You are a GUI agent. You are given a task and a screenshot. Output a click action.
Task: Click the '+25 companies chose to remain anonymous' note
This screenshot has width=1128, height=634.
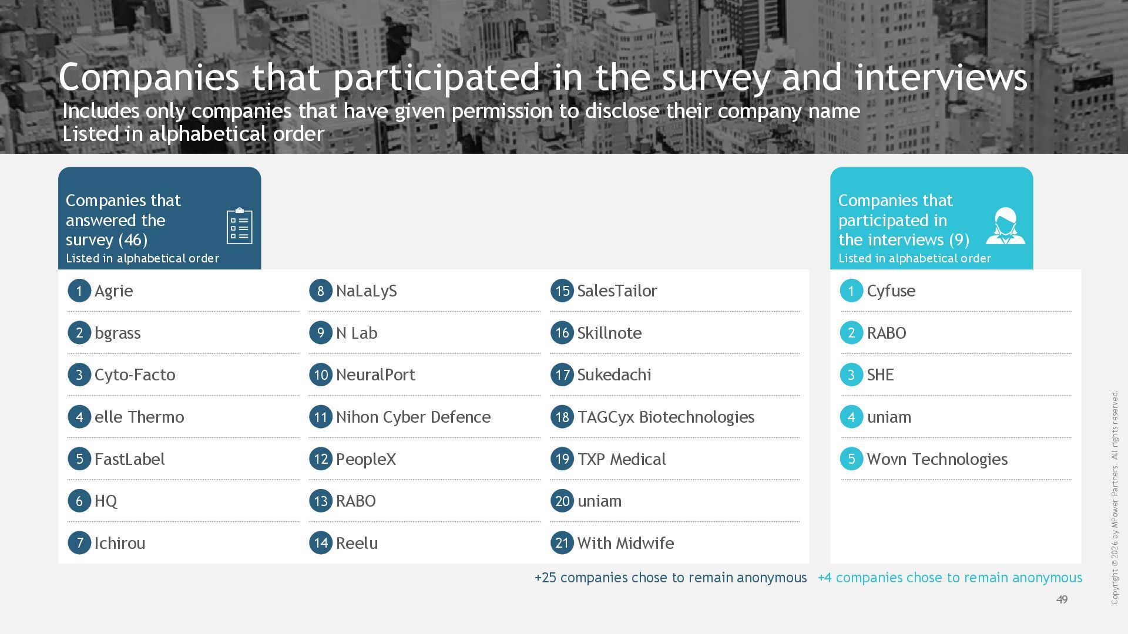(670, 578)
